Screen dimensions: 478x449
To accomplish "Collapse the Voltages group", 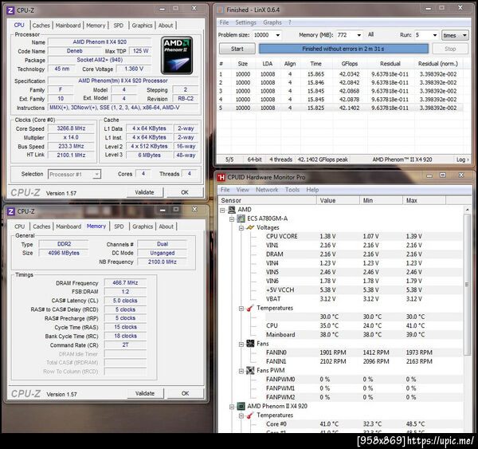I will point(241,228).
